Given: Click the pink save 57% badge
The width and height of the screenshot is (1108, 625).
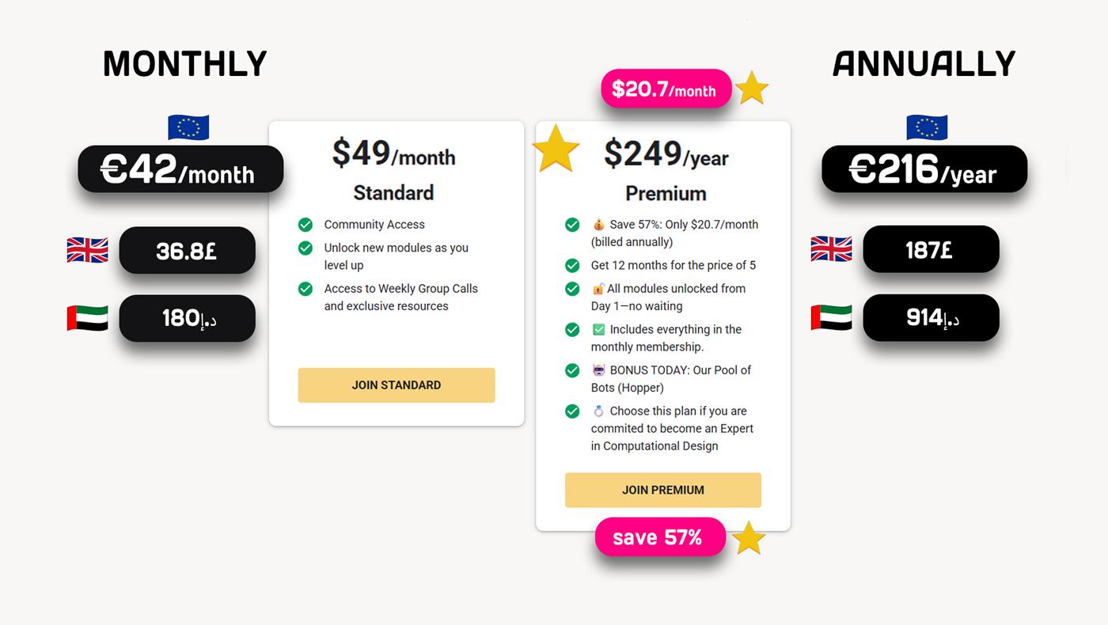Looking at the screenshot, I should [660, 537].
